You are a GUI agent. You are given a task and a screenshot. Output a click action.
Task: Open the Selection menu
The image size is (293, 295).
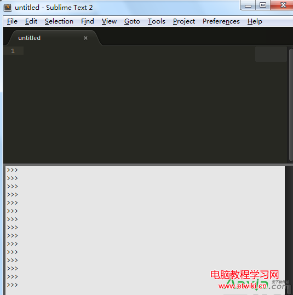pos(59,21)
